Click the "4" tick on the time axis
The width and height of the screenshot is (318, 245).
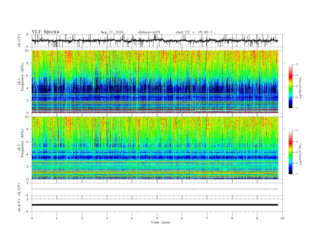click(x=132, y=218)
